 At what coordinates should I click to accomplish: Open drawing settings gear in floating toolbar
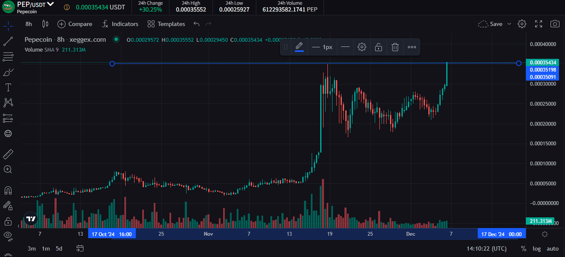tap(362, 47)
